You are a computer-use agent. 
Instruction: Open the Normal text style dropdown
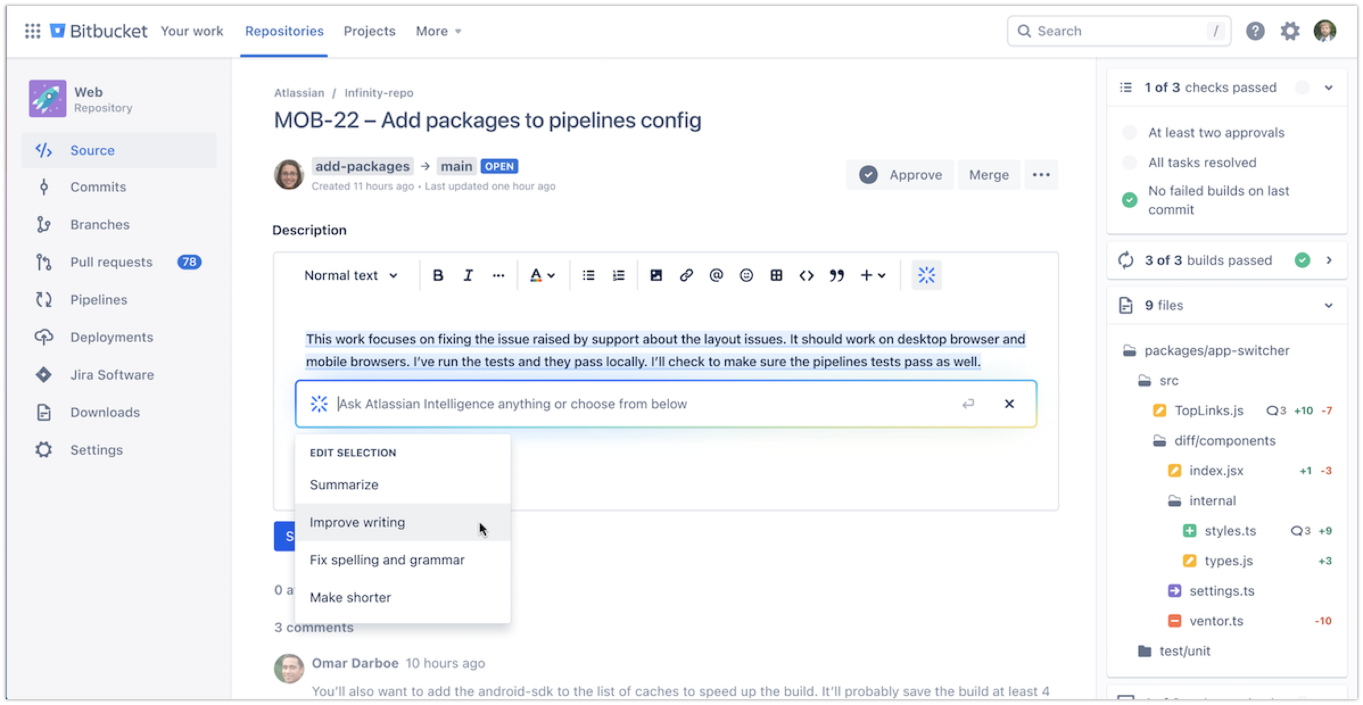coord(350,275)
